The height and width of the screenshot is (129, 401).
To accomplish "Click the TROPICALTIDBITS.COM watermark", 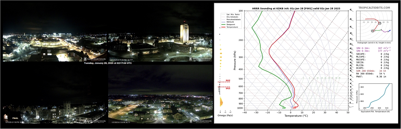I will coord(374,8).
